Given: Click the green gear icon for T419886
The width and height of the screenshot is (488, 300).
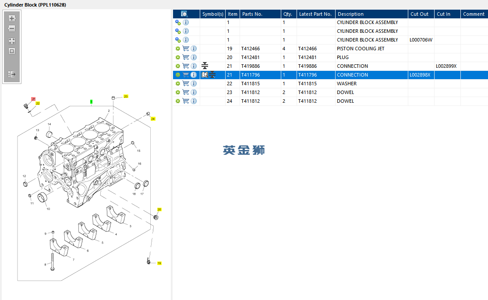Looking at the screenshot, I should (178, 66).
